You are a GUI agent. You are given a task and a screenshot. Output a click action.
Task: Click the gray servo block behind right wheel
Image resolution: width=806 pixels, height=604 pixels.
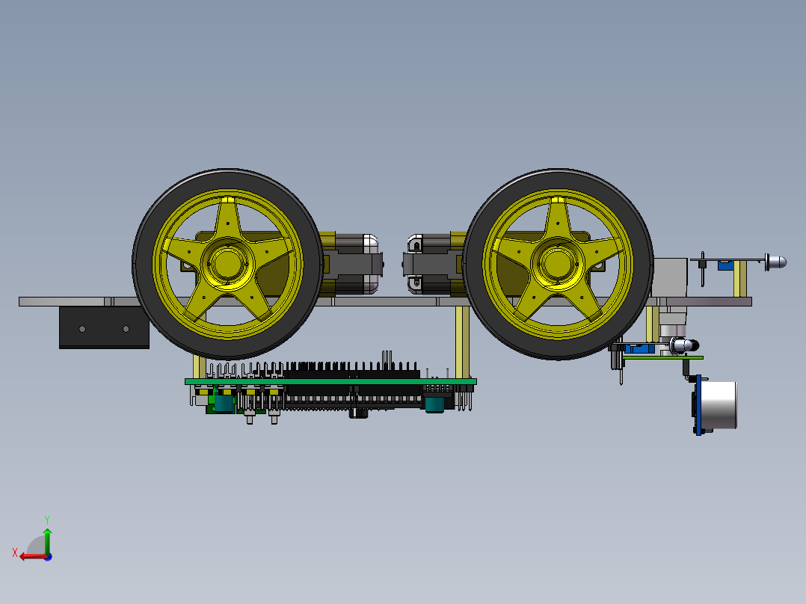(x=670, y=277)
